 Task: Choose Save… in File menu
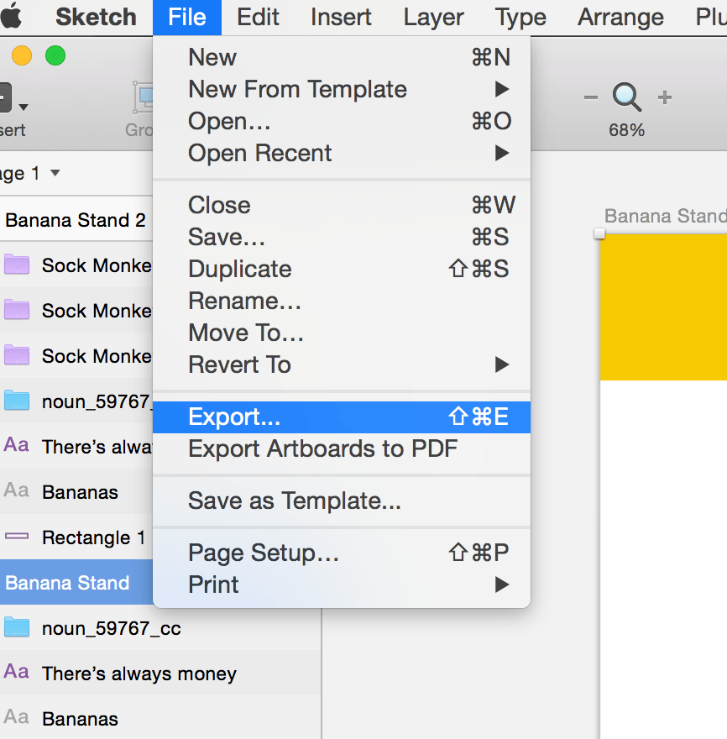coord(342,237)
